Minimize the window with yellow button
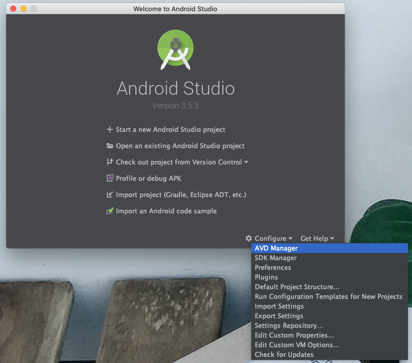This screenshot has width=412, height=363. click(23, 9)
